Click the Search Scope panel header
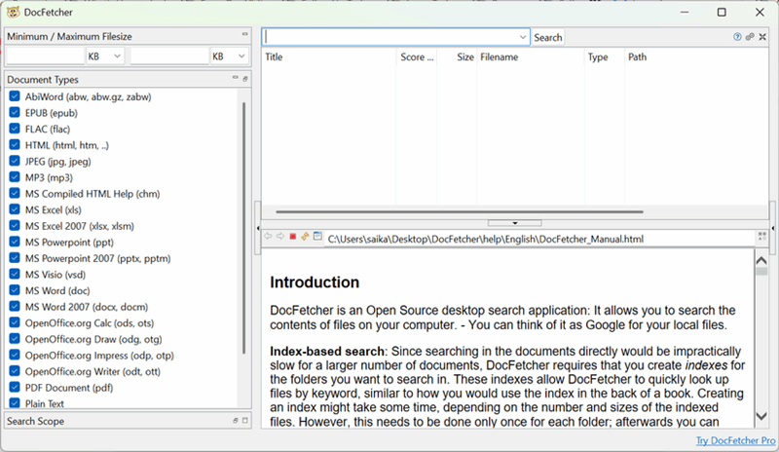 pyautogui.click(x=129, y=421)
